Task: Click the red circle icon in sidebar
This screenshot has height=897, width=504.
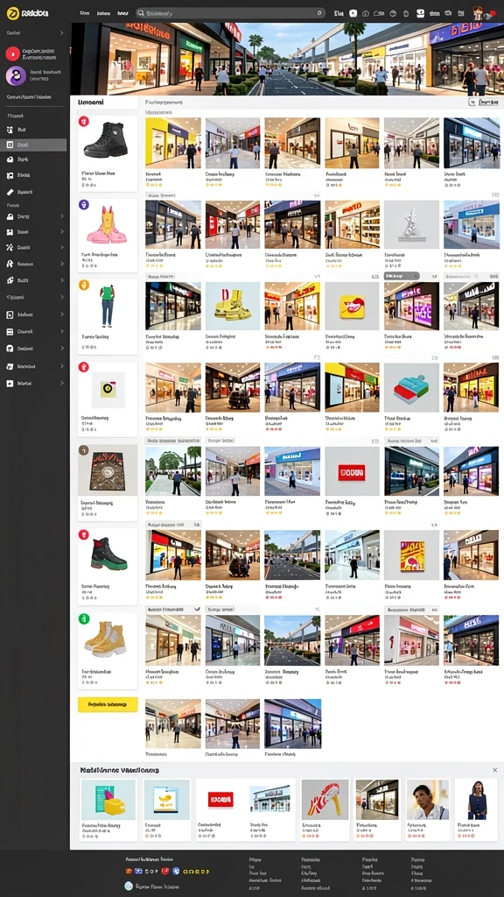Action: pos(12,53)
